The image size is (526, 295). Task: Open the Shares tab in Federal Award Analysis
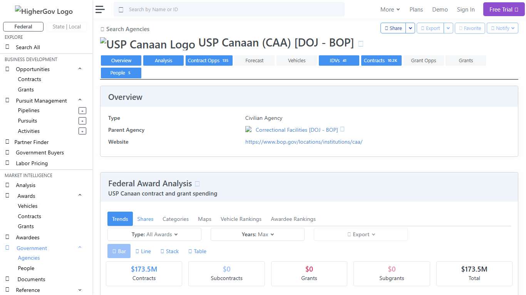tap(145, 219)
